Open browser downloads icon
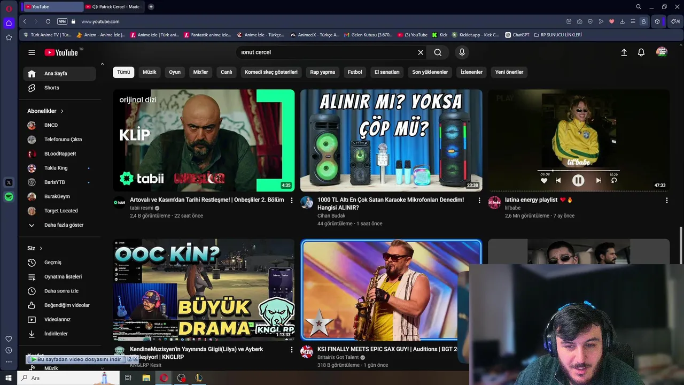Viewport: 684px width, 385px height. (622, 21)
